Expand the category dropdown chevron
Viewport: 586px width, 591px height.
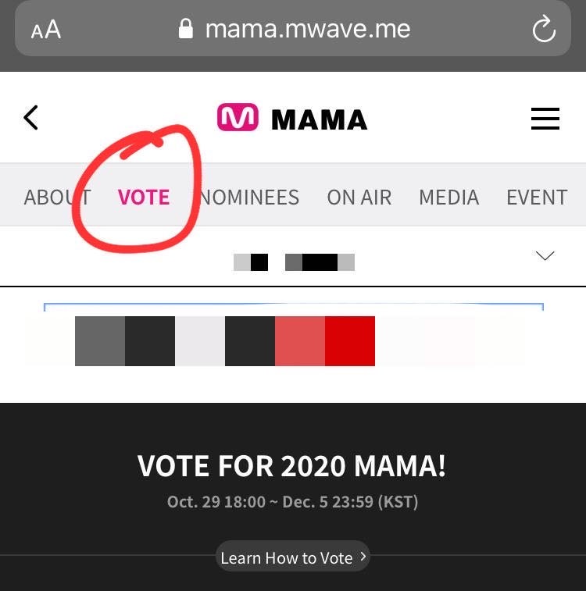(x=545, y=256)
